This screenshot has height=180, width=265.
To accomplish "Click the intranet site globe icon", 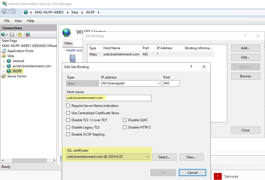I will click(x=9, y=61).
